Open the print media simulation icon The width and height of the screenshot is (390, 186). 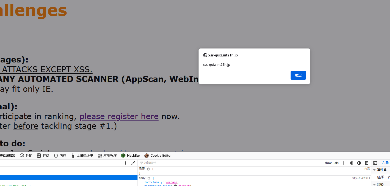(367, 163)
